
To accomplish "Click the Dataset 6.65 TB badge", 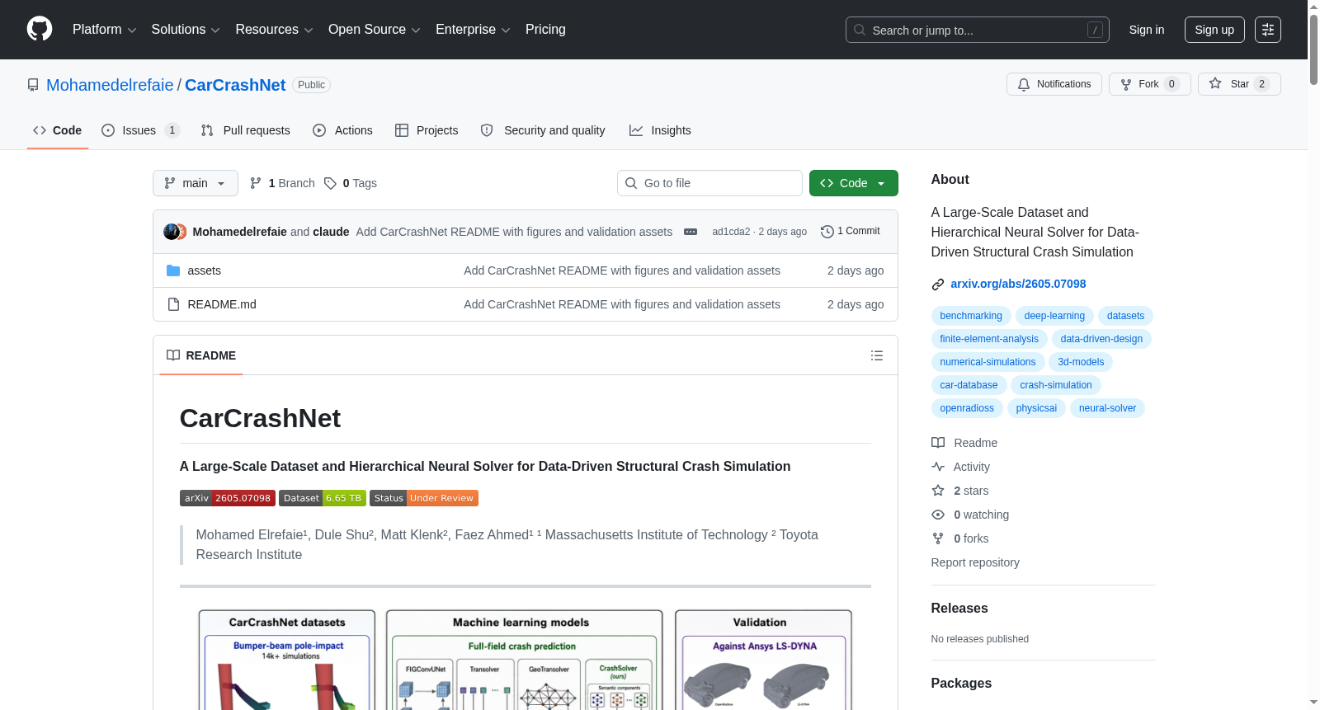I will click(x=323, y=498).
